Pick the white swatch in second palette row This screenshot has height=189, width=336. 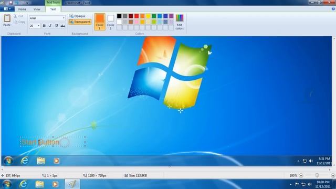119,22
